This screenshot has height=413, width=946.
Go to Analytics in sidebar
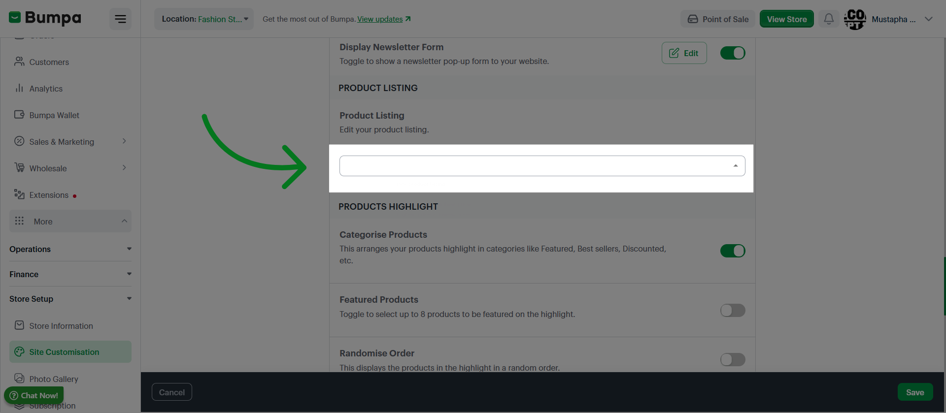tap(70, 88)
